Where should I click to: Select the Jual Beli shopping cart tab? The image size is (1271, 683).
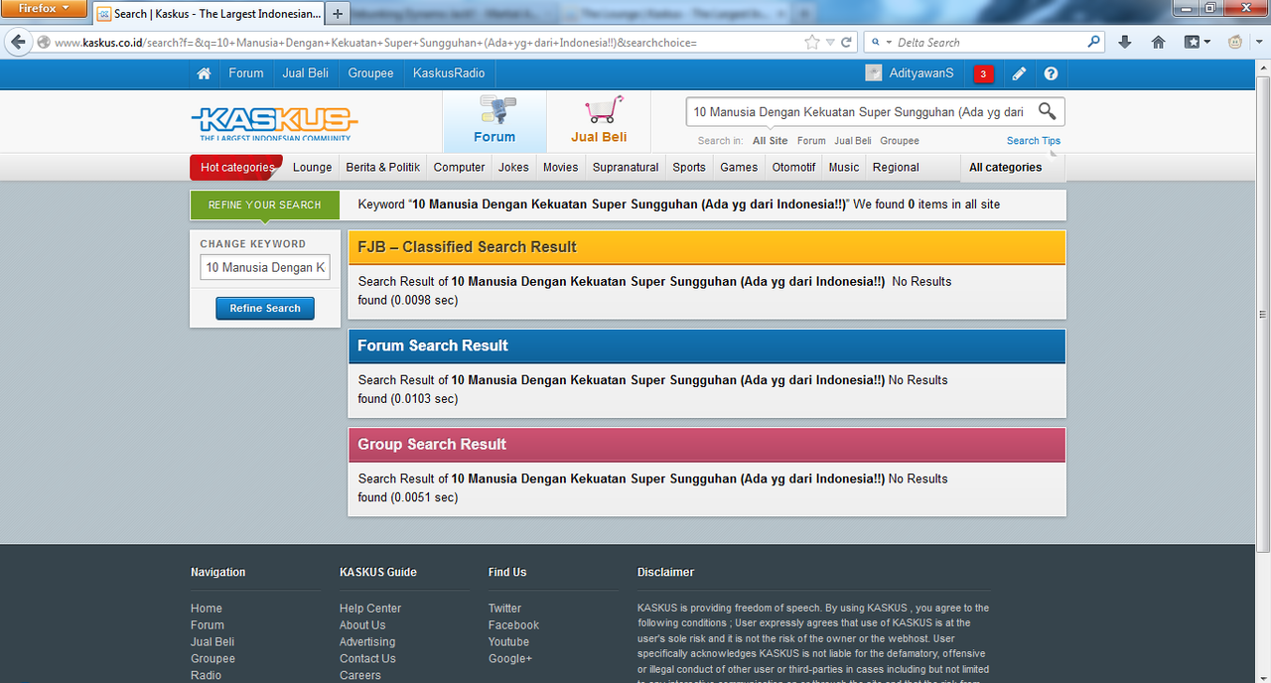point(599,121)
